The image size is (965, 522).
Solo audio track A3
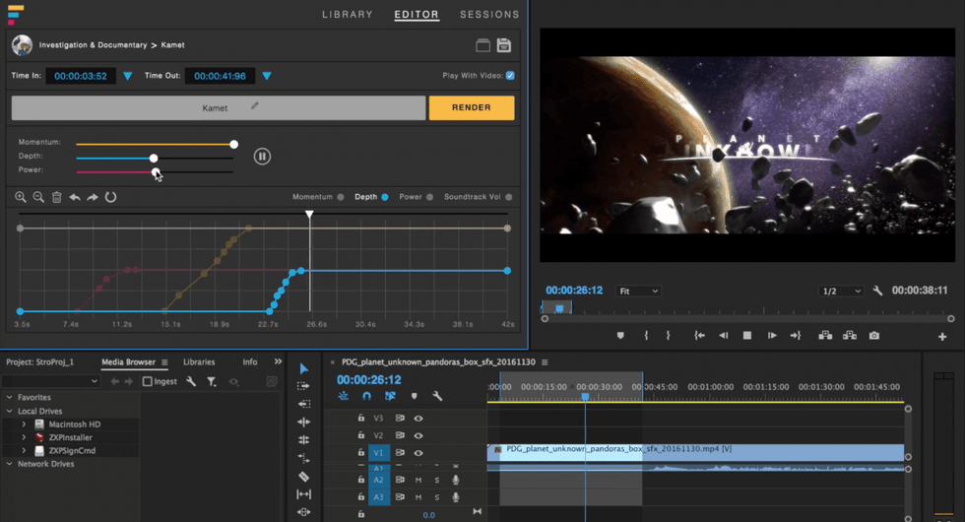click(x=437, y=496)
